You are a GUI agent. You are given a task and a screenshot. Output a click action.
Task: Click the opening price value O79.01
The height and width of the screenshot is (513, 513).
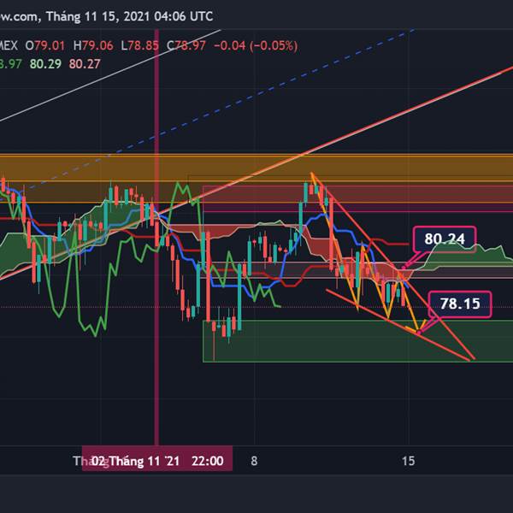44,45
